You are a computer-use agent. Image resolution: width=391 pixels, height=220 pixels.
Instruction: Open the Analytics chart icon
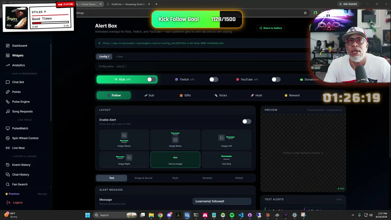click(x=8, y=65)
